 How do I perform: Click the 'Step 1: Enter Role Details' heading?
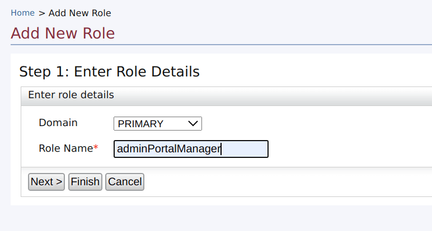click(109, 71)
